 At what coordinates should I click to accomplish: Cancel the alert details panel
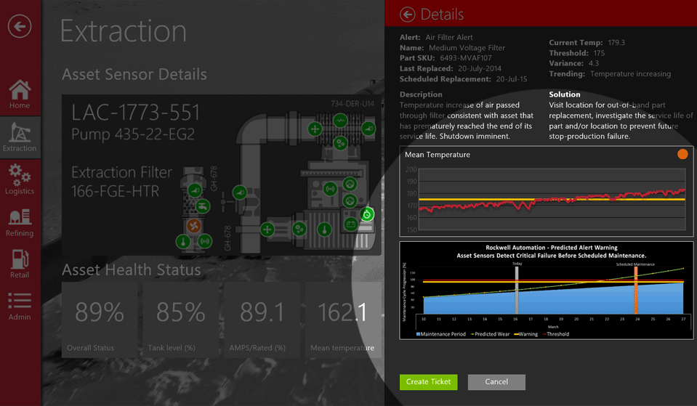496,382
